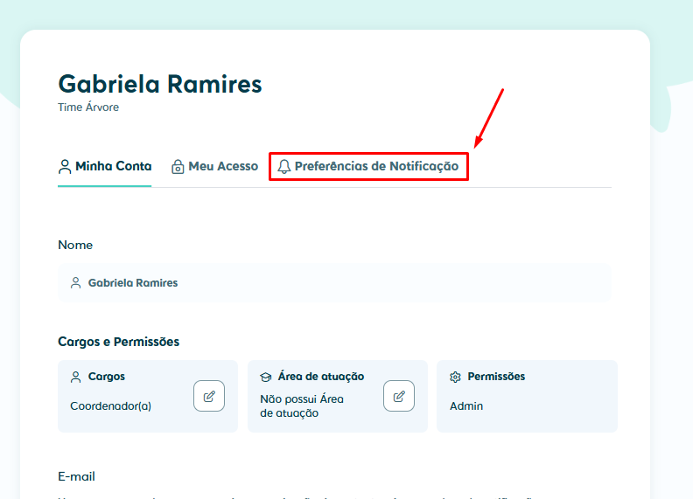Select the Gabriela Ramires page heading
Image resolution: width=693 pixels, height=499 pixels.
(160, 84)
